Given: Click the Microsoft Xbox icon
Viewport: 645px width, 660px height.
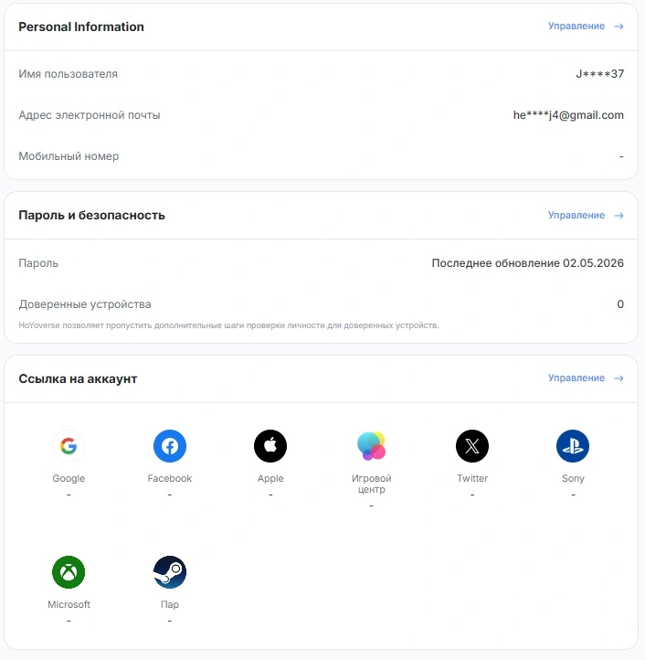Looking at the screenshot, I should 69,572.
